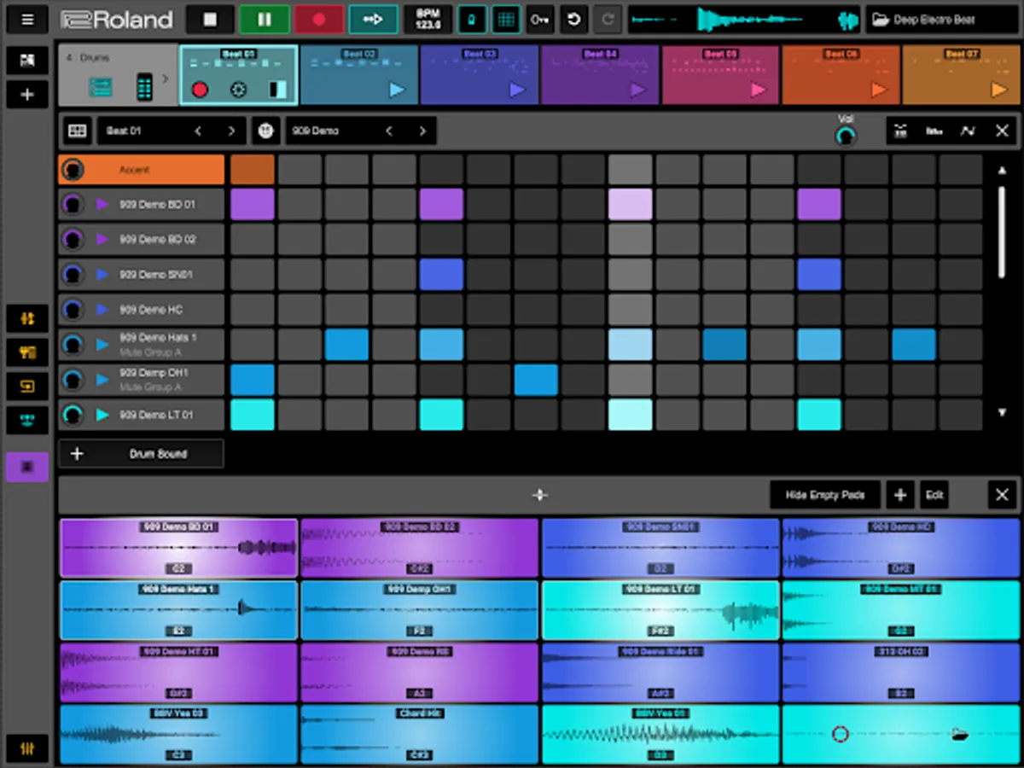Disable first step of 909 Demo BD 01
This screenshot has height=768, width=1024.
coord(253,205)
